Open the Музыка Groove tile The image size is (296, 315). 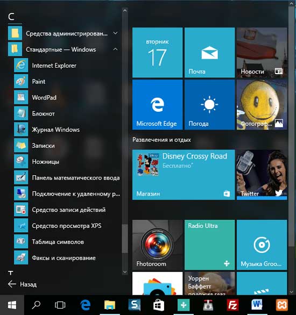(262, 245)
